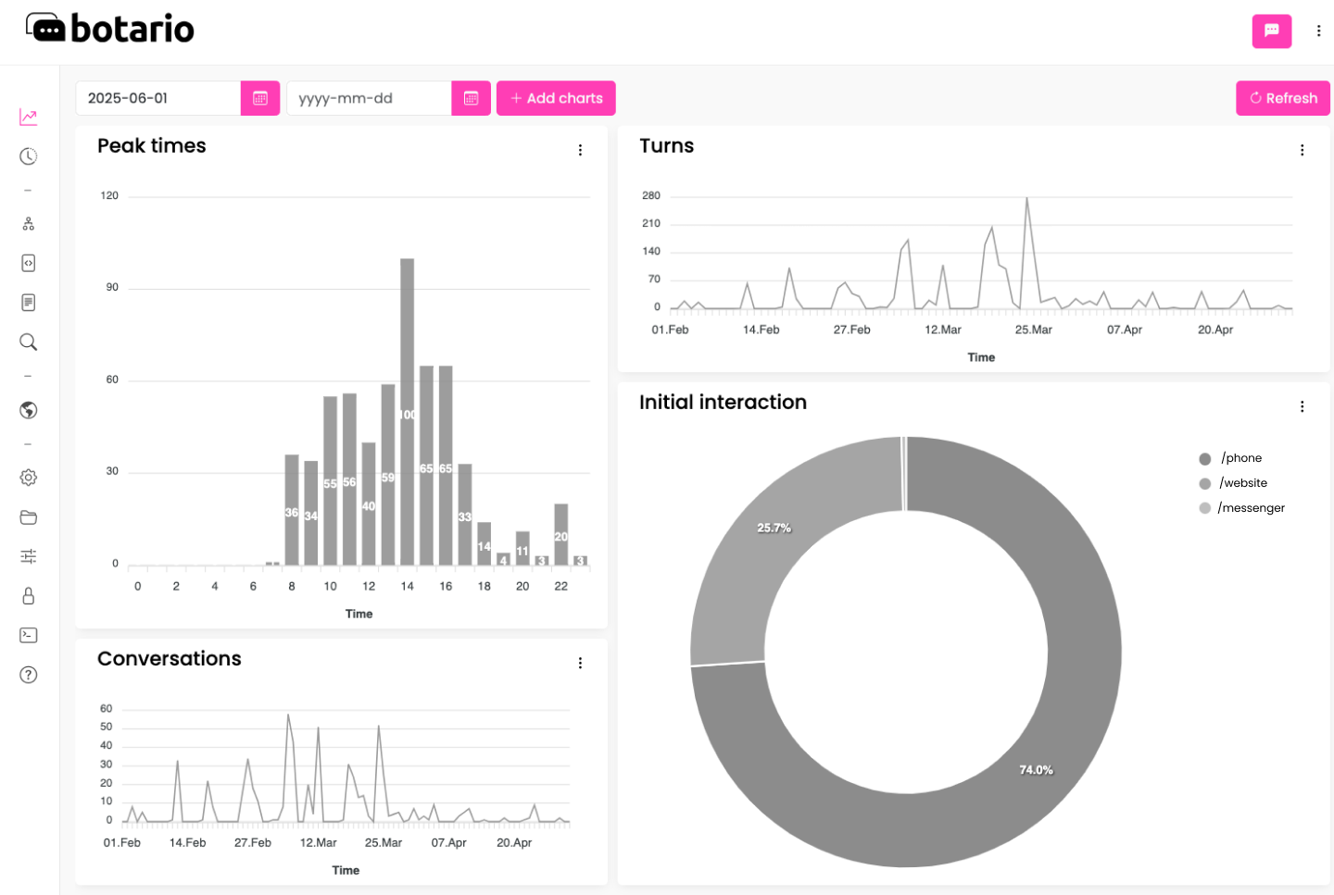
Task: Open the terminal console icon in sidebar
Action: [29, 635]
